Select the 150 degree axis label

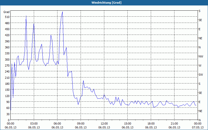point(7,90)
